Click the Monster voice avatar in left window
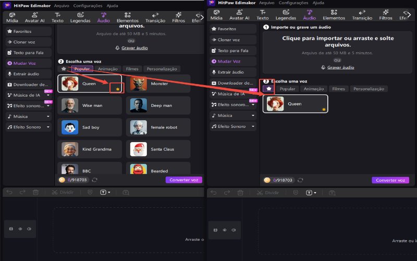 pos(138,84)
